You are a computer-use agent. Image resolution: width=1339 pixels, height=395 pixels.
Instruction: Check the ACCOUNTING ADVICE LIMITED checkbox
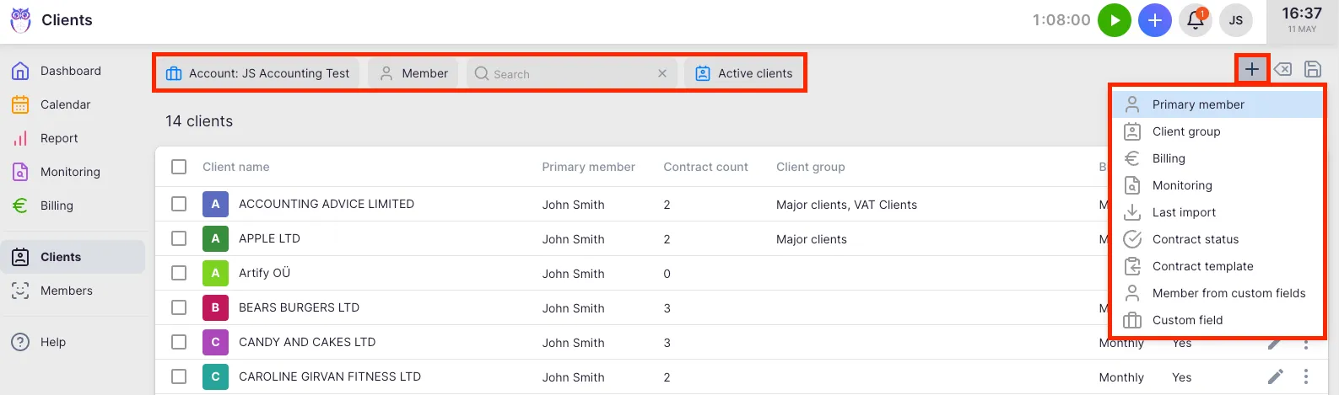coord(179,204)
